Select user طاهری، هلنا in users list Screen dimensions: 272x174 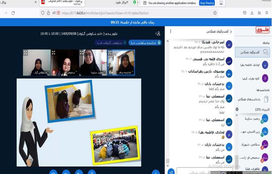tap(254, 169)
